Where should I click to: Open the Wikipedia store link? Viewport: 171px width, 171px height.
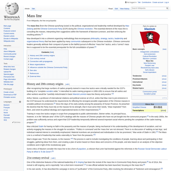[x=9, y=41]
